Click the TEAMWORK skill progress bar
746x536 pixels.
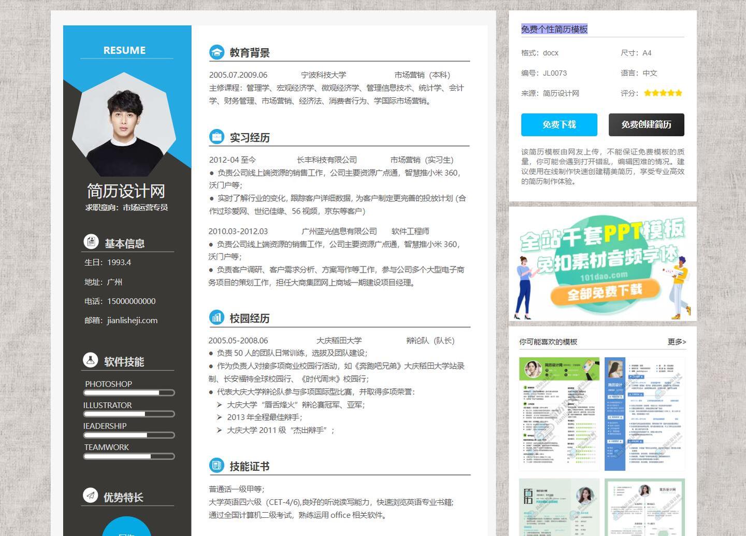129,456
